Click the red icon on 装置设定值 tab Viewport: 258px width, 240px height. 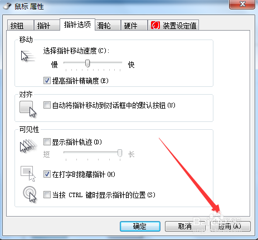pyautogui.click(x=155, y=25)
